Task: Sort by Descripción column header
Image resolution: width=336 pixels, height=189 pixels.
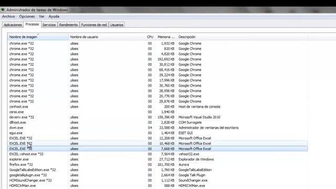Action: 243,37
